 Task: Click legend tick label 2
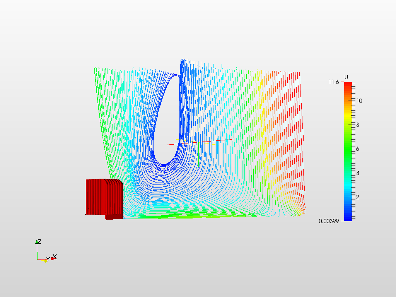pos(358,197)
